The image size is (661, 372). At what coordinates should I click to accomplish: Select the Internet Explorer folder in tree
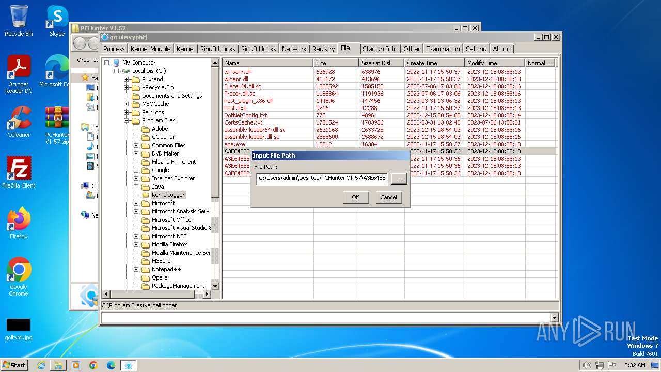tap(173, 178)
